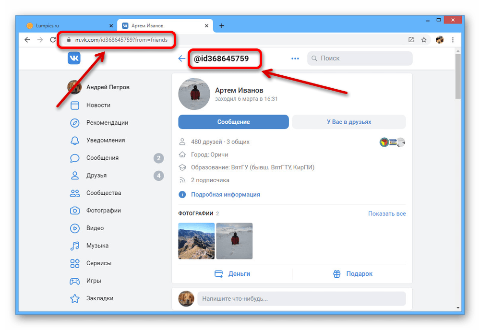Maximize the browser window
This screenshot has height=330, width=480.
click(x=439, y=20)
